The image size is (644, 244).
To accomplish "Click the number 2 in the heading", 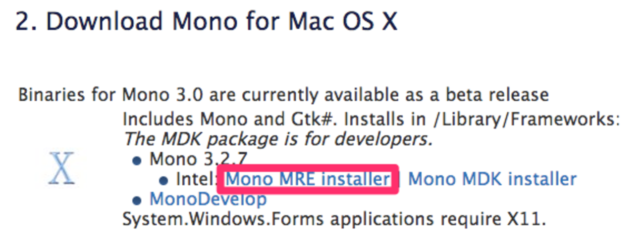I will [21, 22].
